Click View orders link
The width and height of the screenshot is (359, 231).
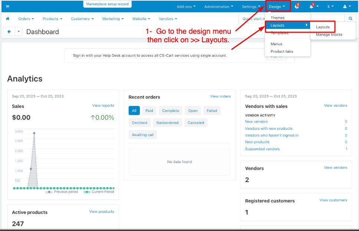pyautogui.click(x=220, y=96)
